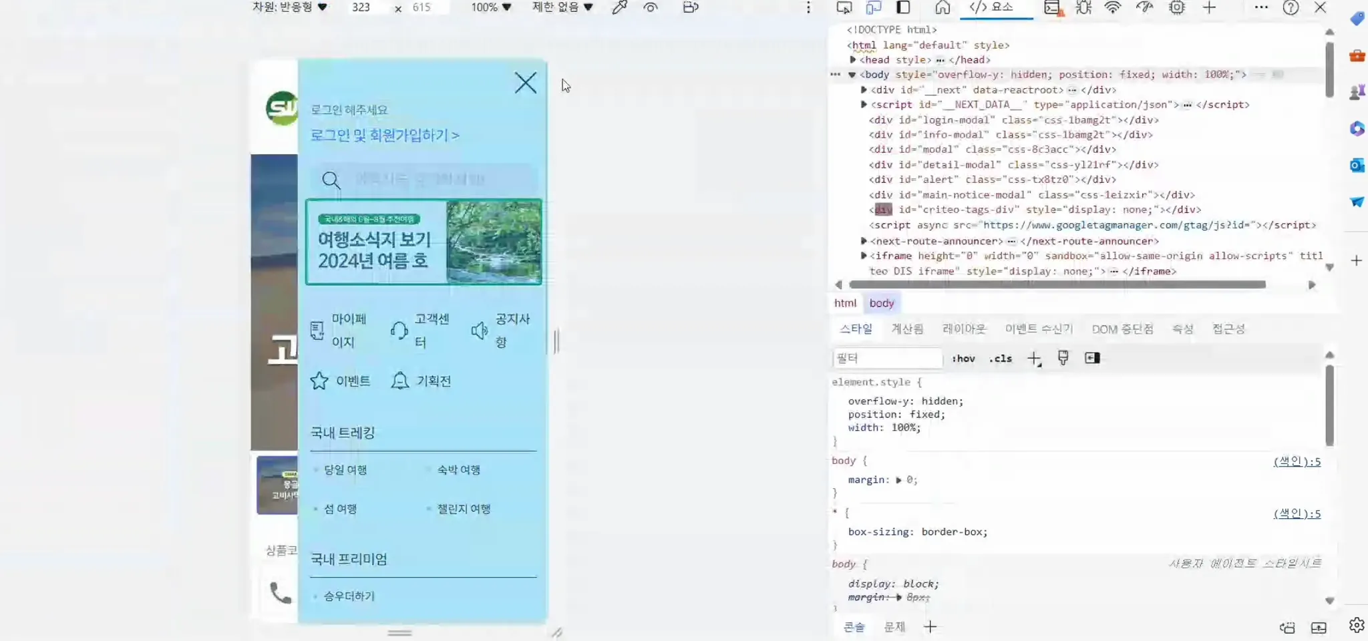Switch to the 접근성 (Accessibility) tab

click(1228, 329)
